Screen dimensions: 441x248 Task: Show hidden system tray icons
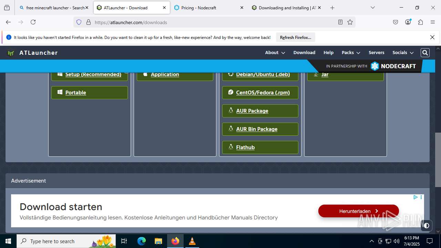click(371, 241)
